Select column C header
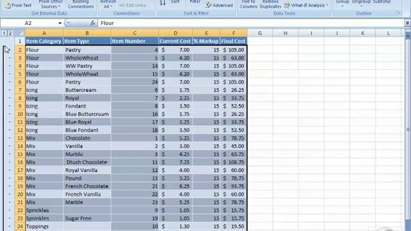Viewport: 411px width, 231px height. pos(135,33)
